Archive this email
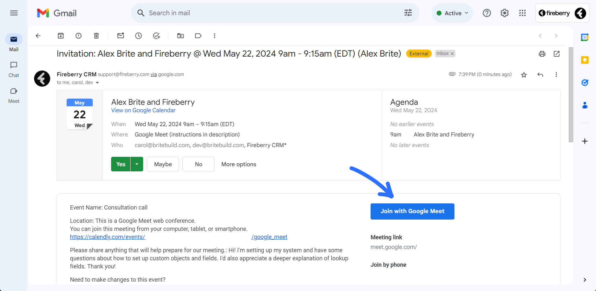This screenshot has height=291, width=596. 61,36
